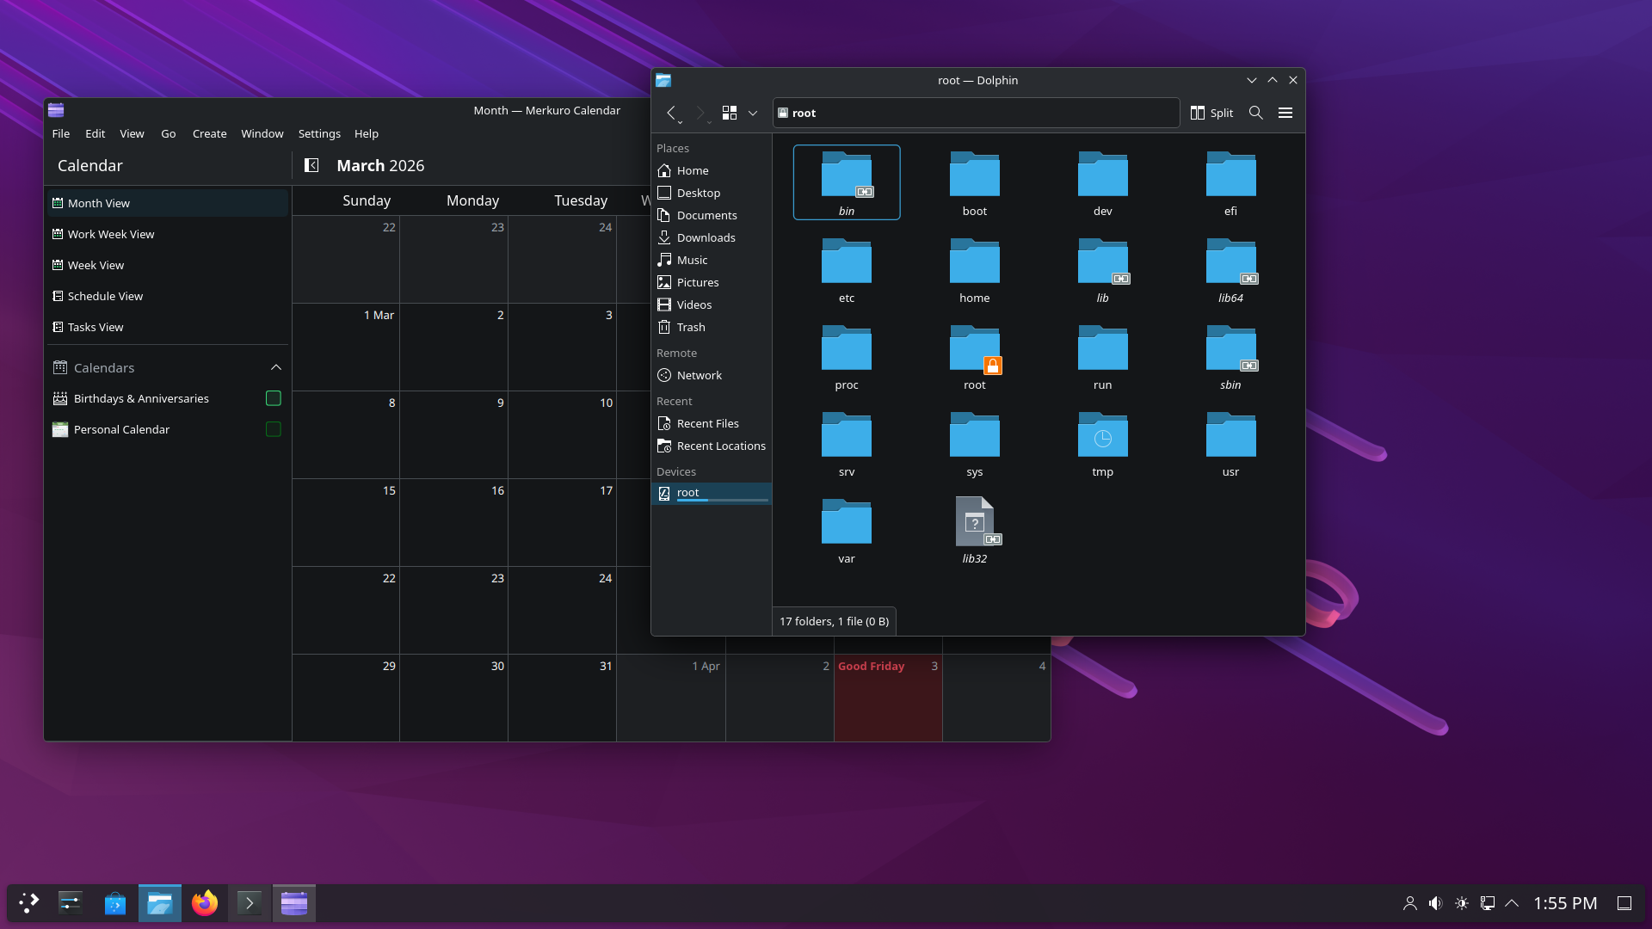Open the lib64 symlink folder
Viewport: 1652px width, 929px height.
pyautogui.click(x=1230, y=269)
